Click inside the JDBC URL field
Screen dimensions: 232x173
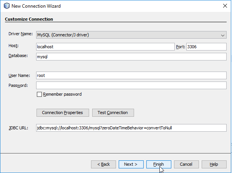coord(131,128)
